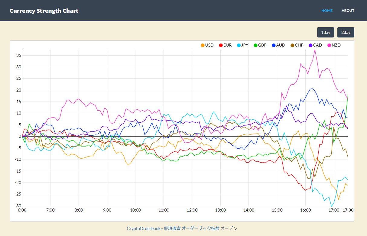This screenshot has height=236, width=367.
Task: Go to the ABOUT page
Action: 348,11
